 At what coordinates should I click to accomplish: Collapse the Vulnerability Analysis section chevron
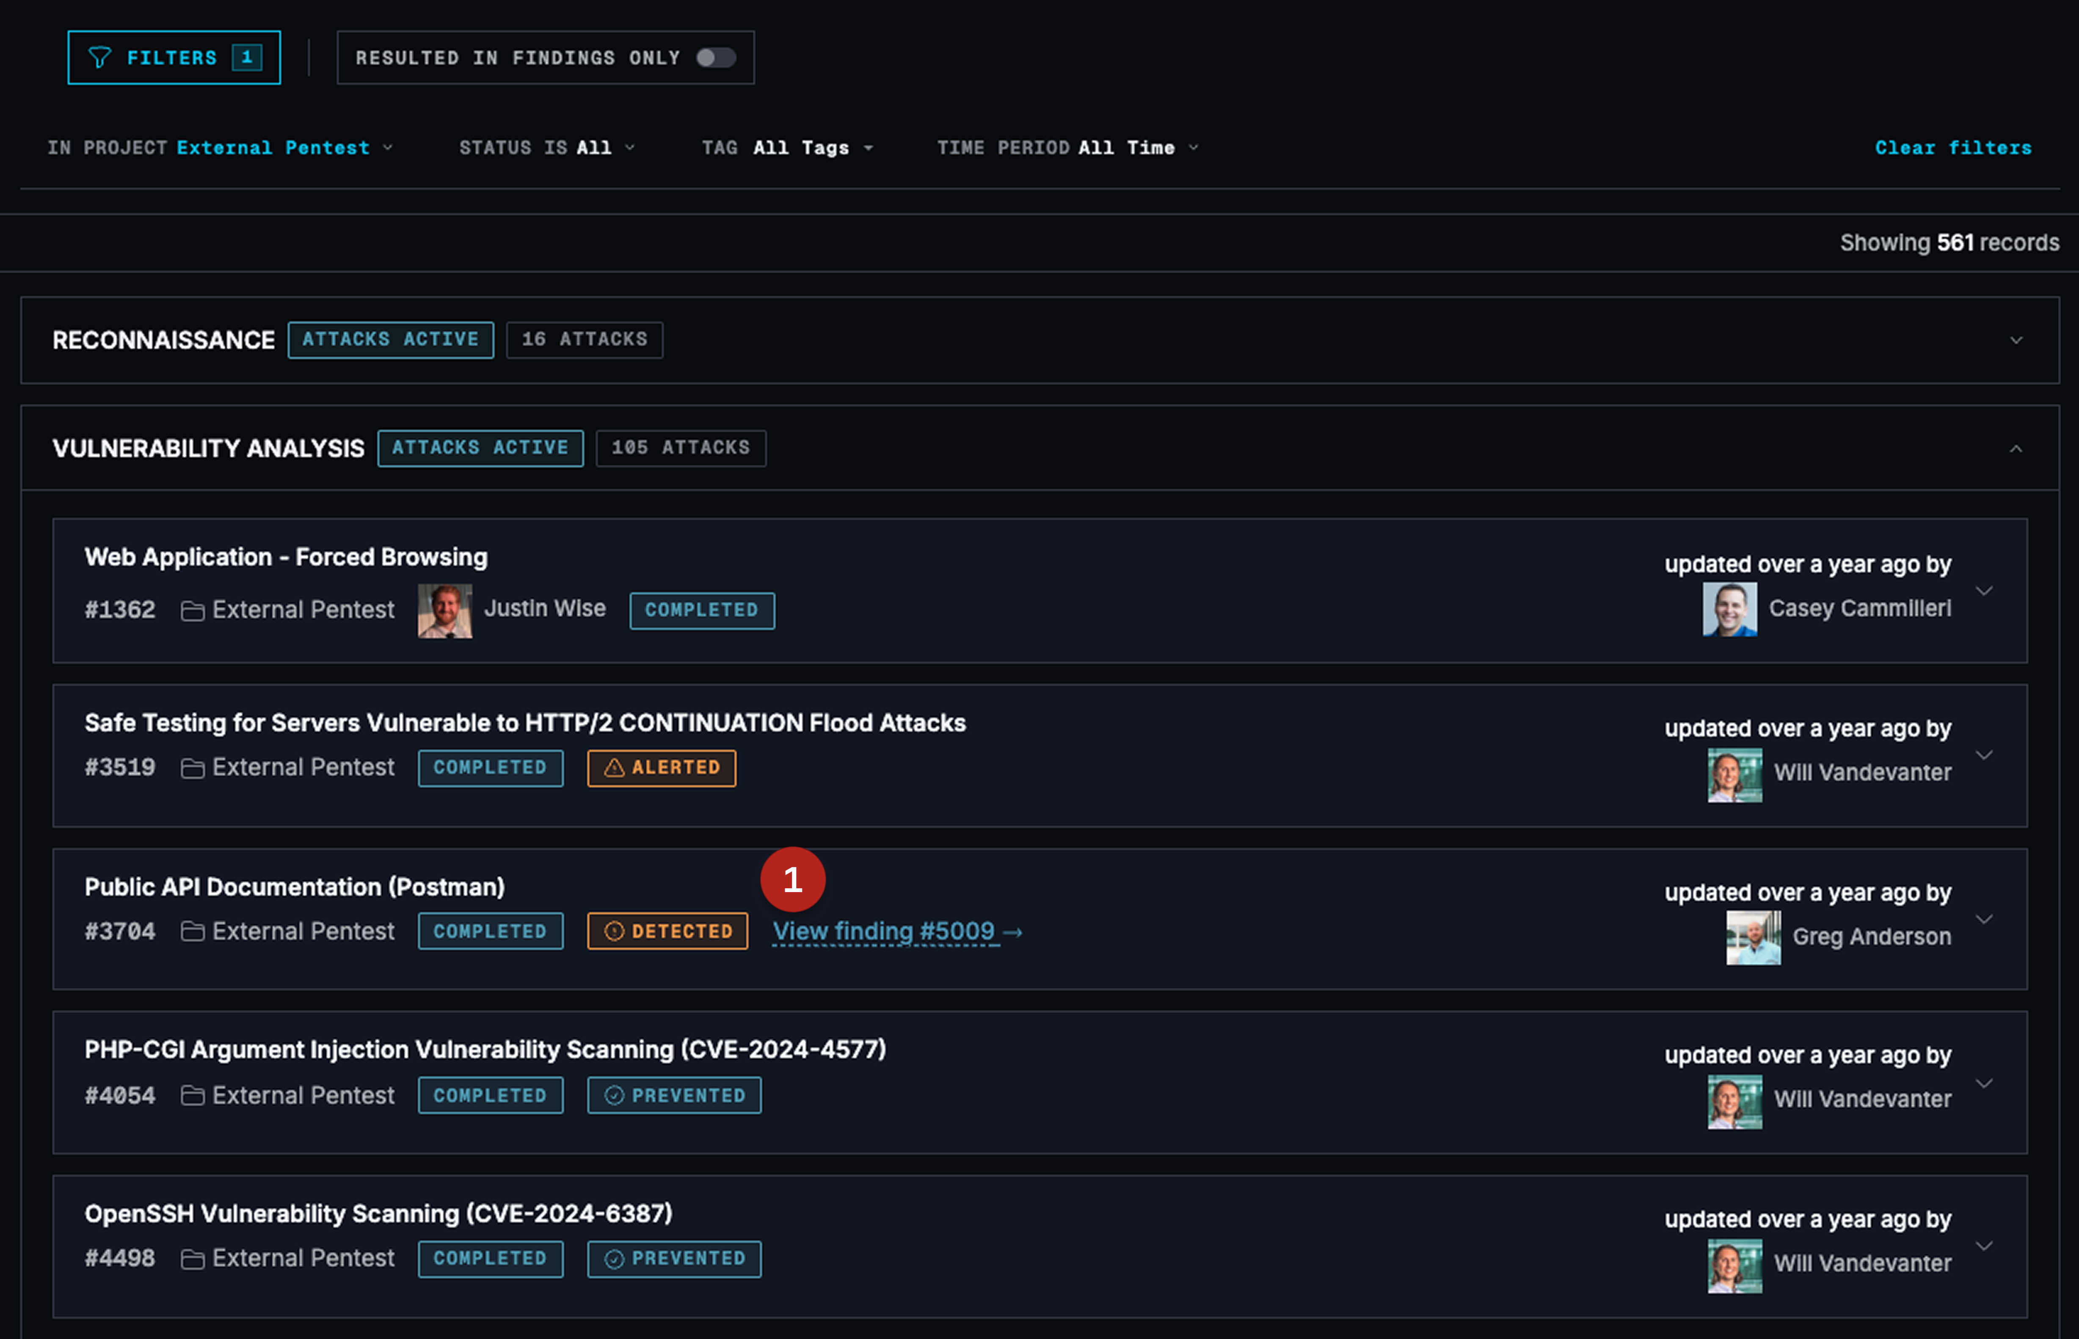point(2016,449)
